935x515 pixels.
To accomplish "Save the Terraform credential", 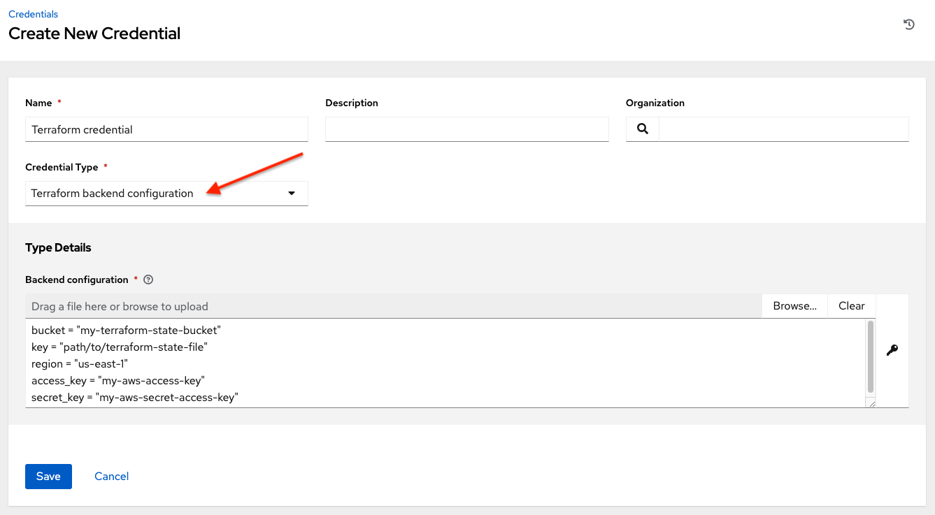I will pyautogui.click(x=48, y=476).
